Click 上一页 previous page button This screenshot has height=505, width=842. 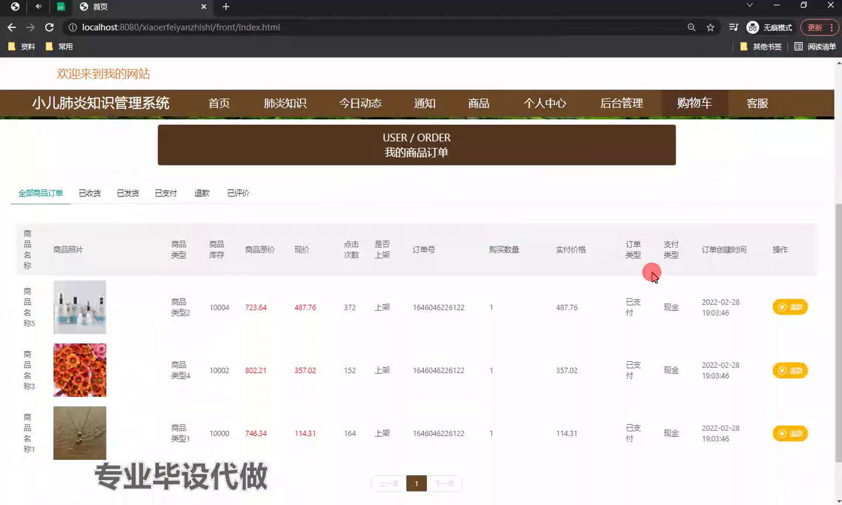(x=389, y=483)
